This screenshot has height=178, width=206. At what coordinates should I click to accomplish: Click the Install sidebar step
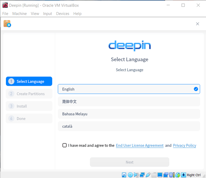click(x=29, y=106)
